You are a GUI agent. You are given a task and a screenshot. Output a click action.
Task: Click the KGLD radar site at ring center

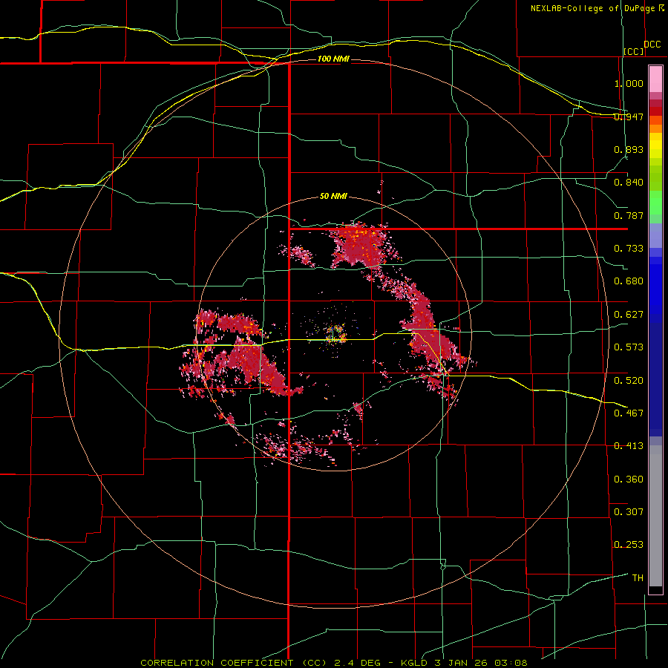coord(335,334)
